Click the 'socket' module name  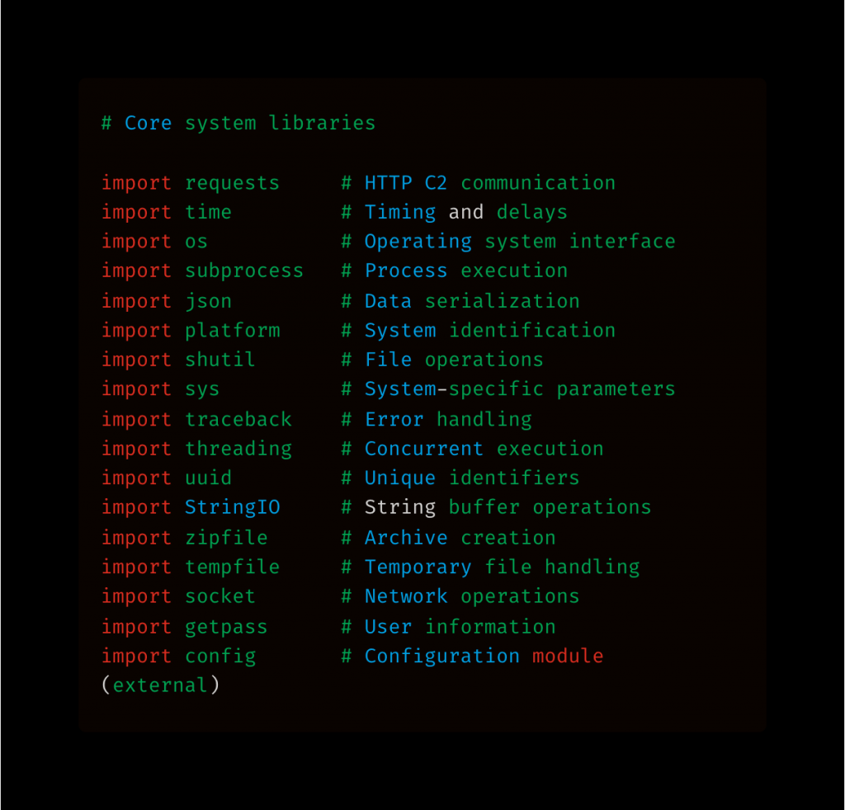point(220,596)
